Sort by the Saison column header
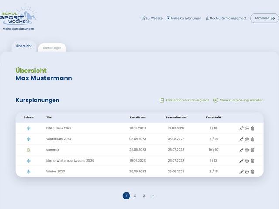Image resolution: width=279 pixels, height=209 pixels. [x=28, y=118]
